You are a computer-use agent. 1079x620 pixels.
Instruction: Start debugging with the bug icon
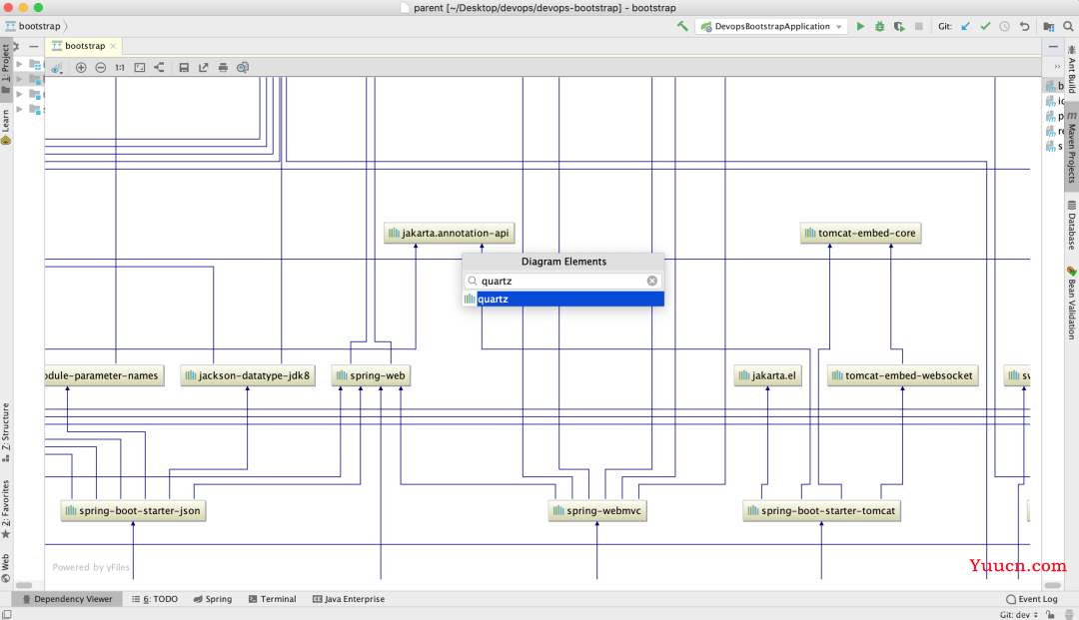pyautogui.click(x=879, y=26)
